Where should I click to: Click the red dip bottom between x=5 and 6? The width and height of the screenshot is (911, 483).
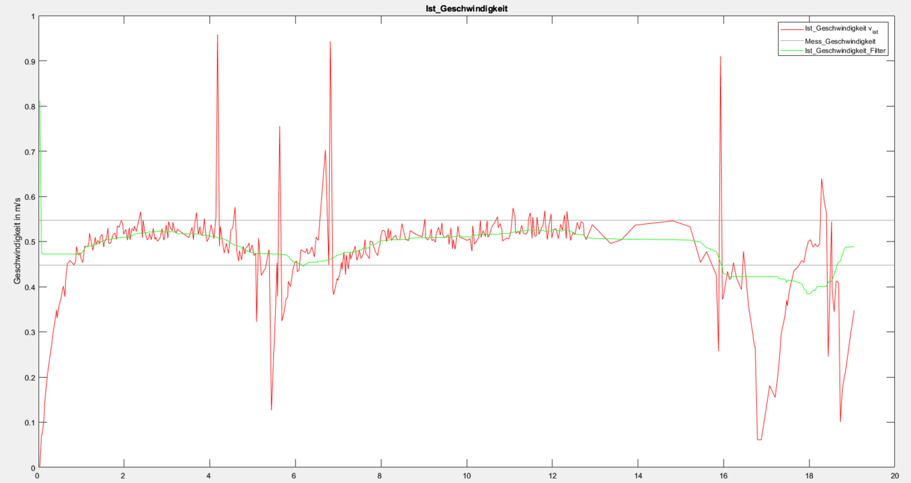coord(271,409)
